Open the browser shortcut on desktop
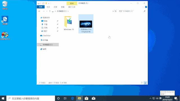 tap(5, 20)
